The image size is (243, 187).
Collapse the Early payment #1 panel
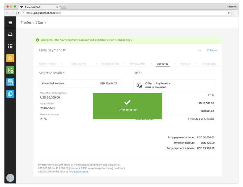click(212, 50)
